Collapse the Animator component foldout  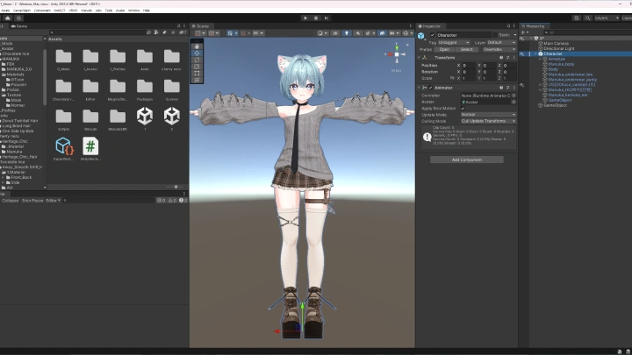tap(419, 88)
